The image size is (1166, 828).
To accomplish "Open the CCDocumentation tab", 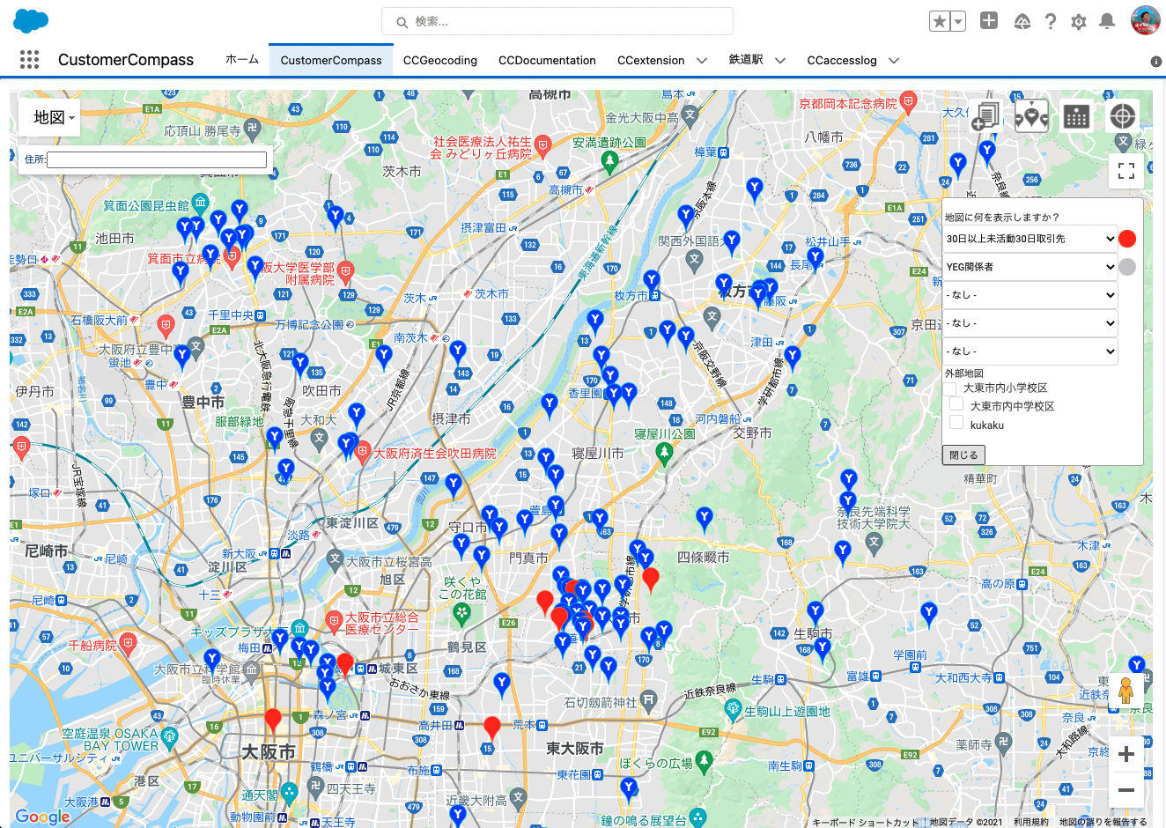I will click(547, 60).
